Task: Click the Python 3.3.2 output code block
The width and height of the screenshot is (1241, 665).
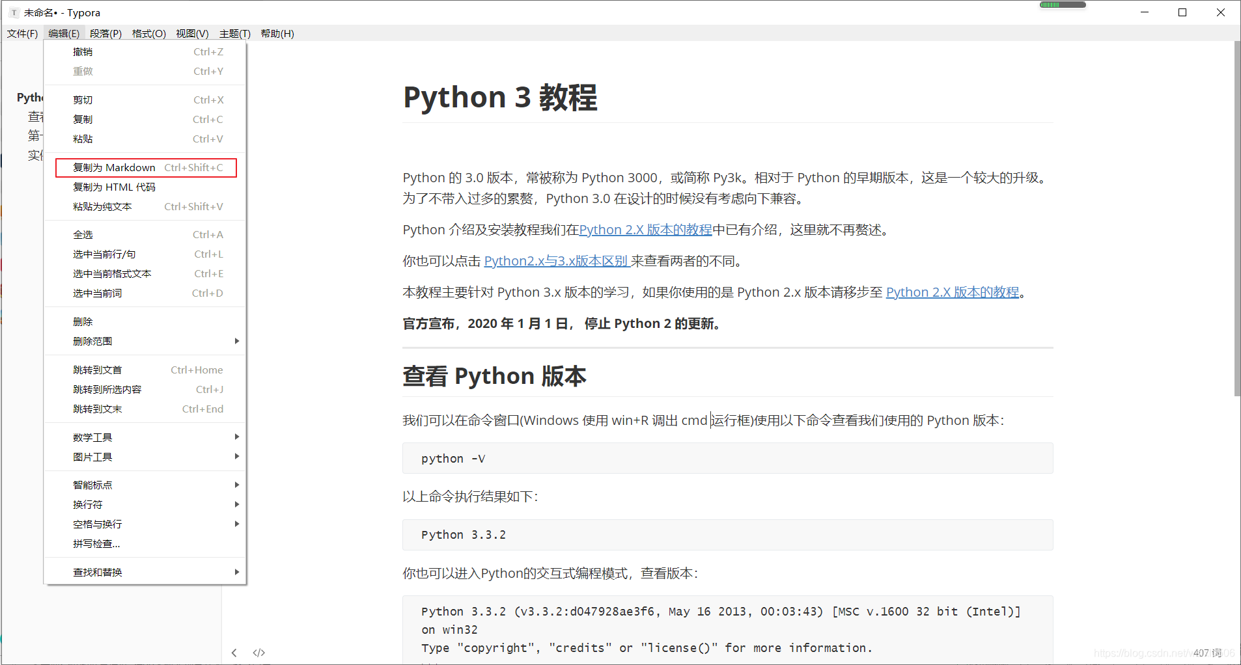Action: (727, 535)
